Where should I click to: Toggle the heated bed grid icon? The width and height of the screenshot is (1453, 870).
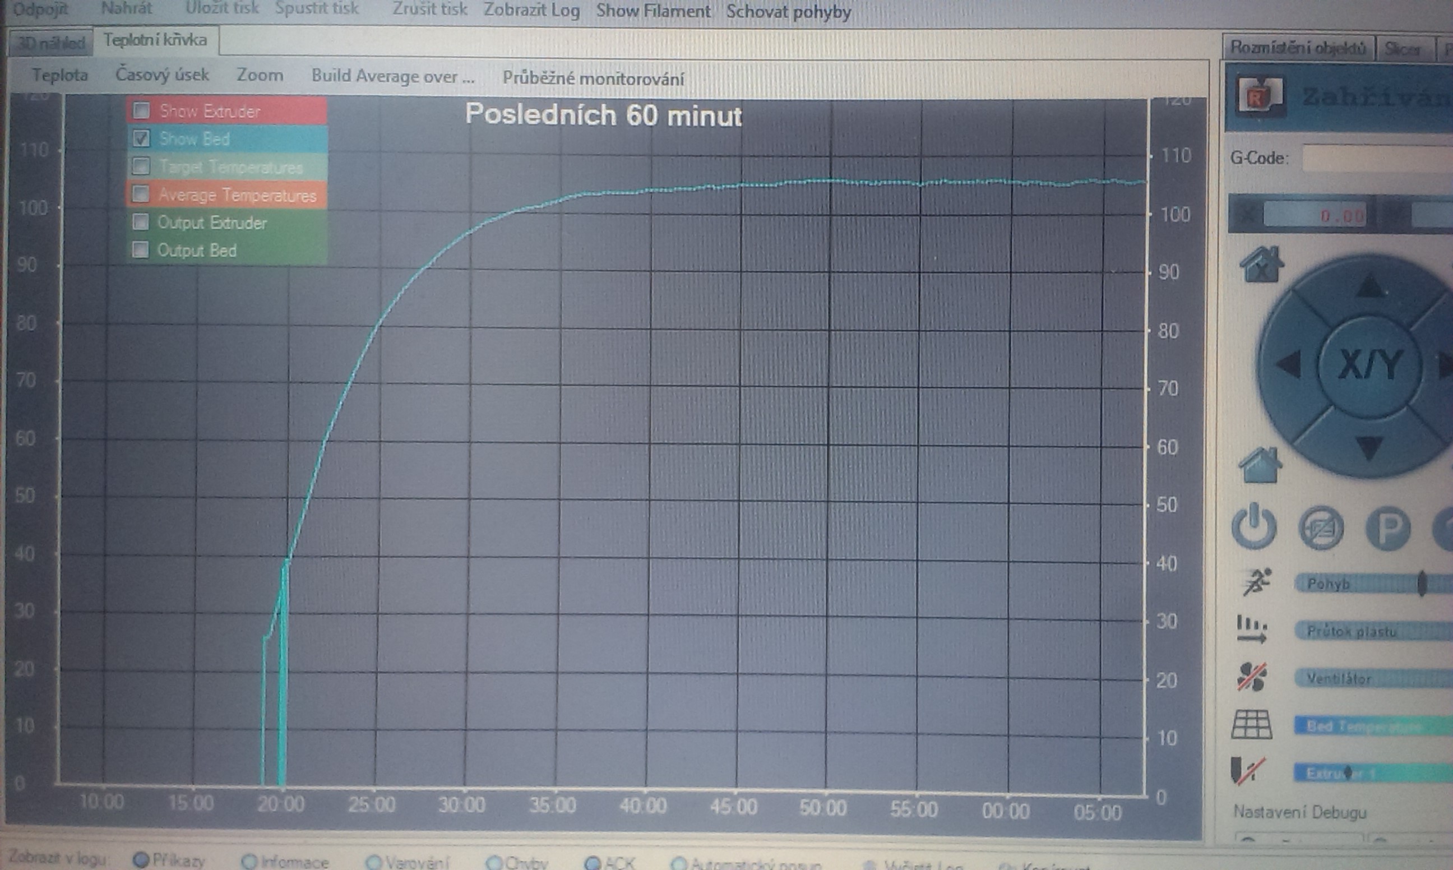coord(1251,725)
